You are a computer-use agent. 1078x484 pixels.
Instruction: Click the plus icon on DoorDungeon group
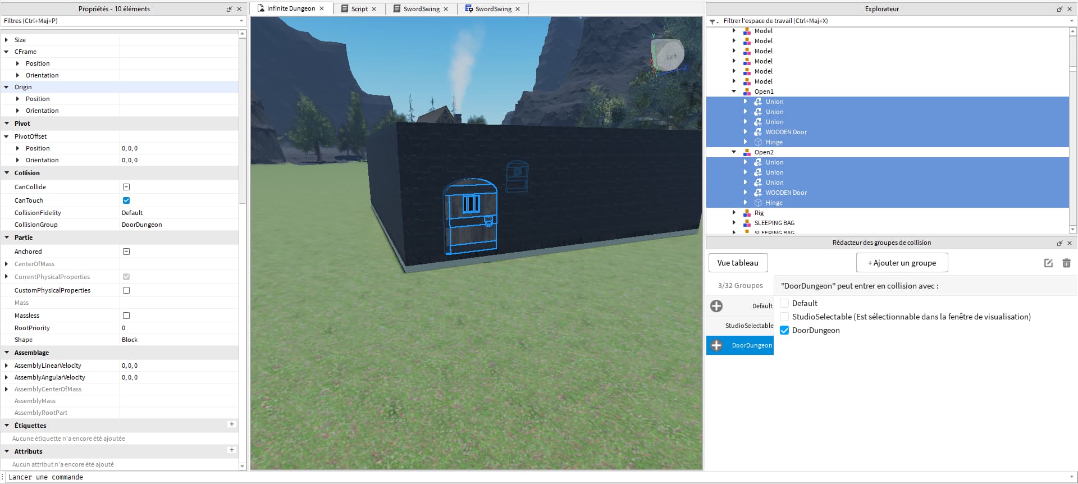click(x=716, y=345)
